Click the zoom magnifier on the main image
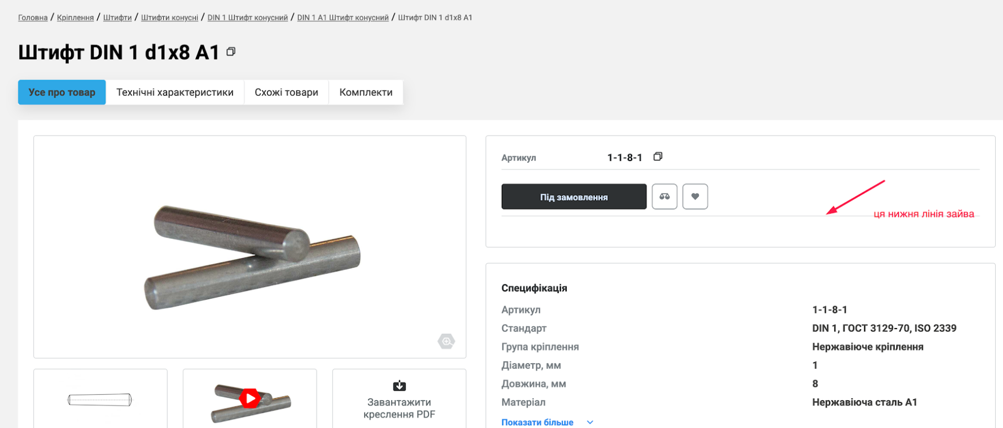Screen dimensions: 1003x428 pyautogui.click(x=446, y=341)
